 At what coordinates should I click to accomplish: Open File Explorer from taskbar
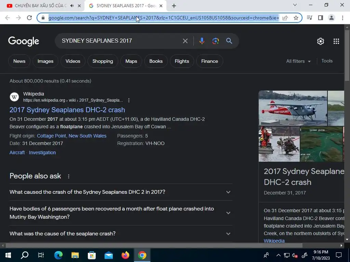point(75,255)
